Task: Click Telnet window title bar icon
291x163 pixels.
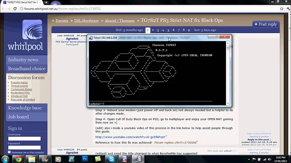Action: pyautogui.click(x=91, y=38)
